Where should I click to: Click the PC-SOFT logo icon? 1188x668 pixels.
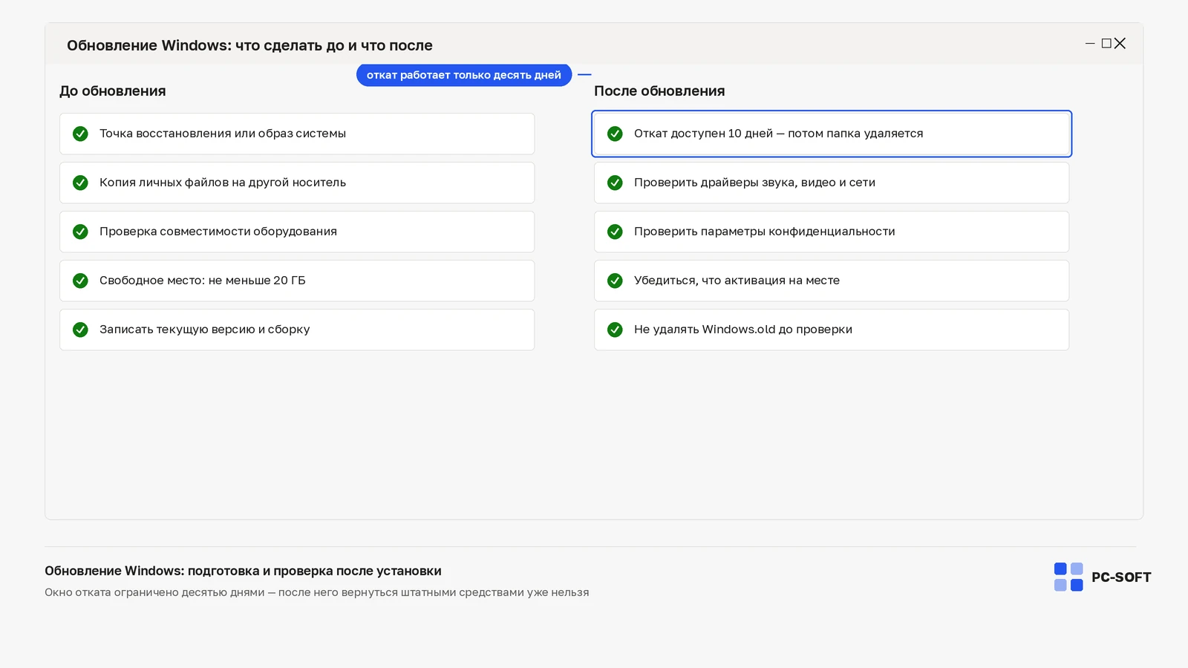click(1068, 577)
